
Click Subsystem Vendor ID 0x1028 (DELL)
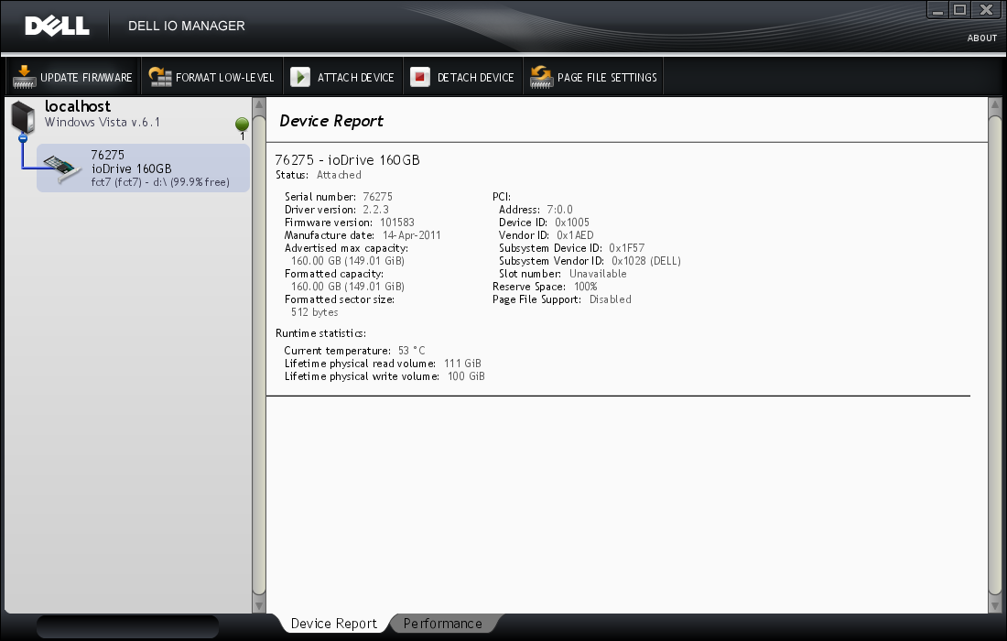coord(646,261)
